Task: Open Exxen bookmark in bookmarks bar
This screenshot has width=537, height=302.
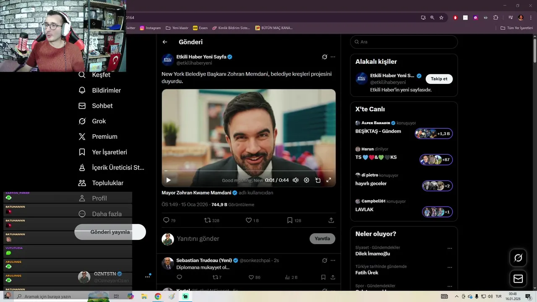Action: [200, 28]
